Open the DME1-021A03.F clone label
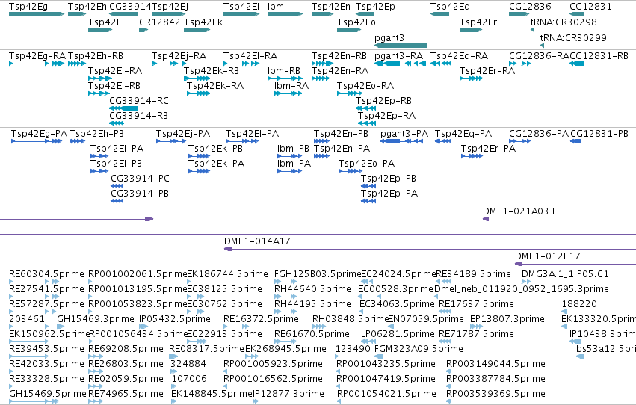The height and width of the screenshot is (405, 636). (519, 211)
